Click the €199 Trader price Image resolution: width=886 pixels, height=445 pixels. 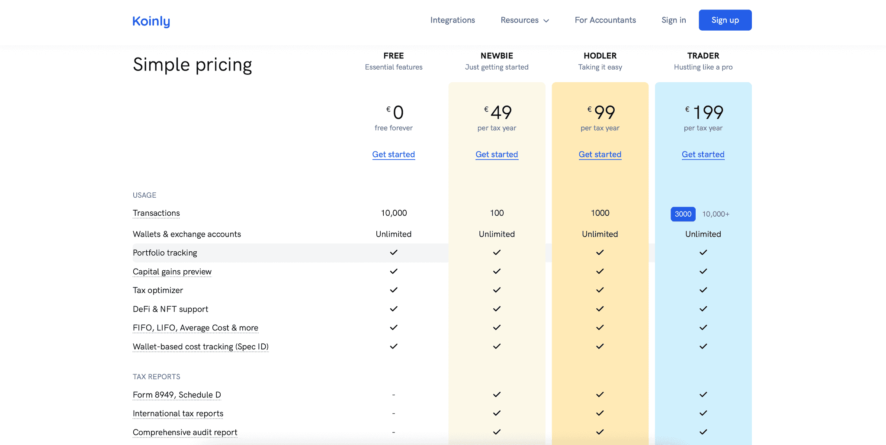704,112
